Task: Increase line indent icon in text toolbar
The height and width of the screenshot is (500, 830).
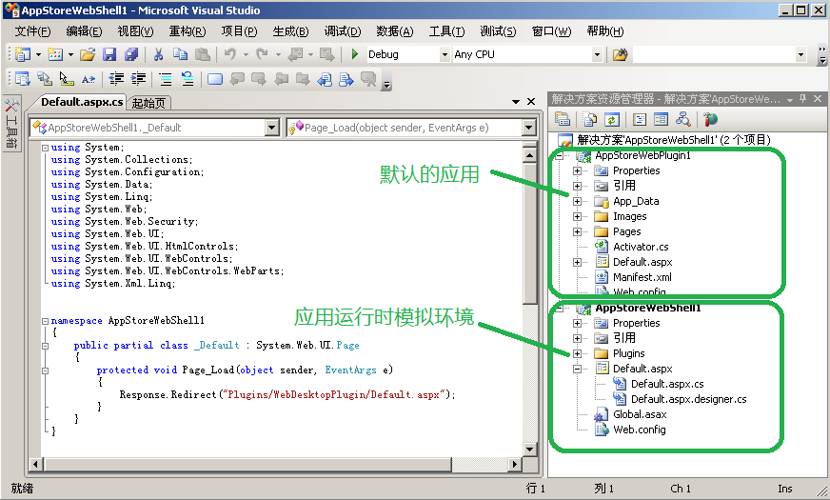Action: coord(138,79)
